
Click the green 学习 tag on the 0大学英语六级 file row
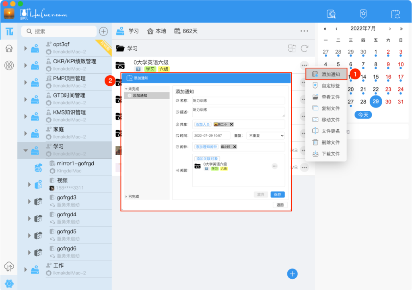pyautogui.click(x=150, y=69)
